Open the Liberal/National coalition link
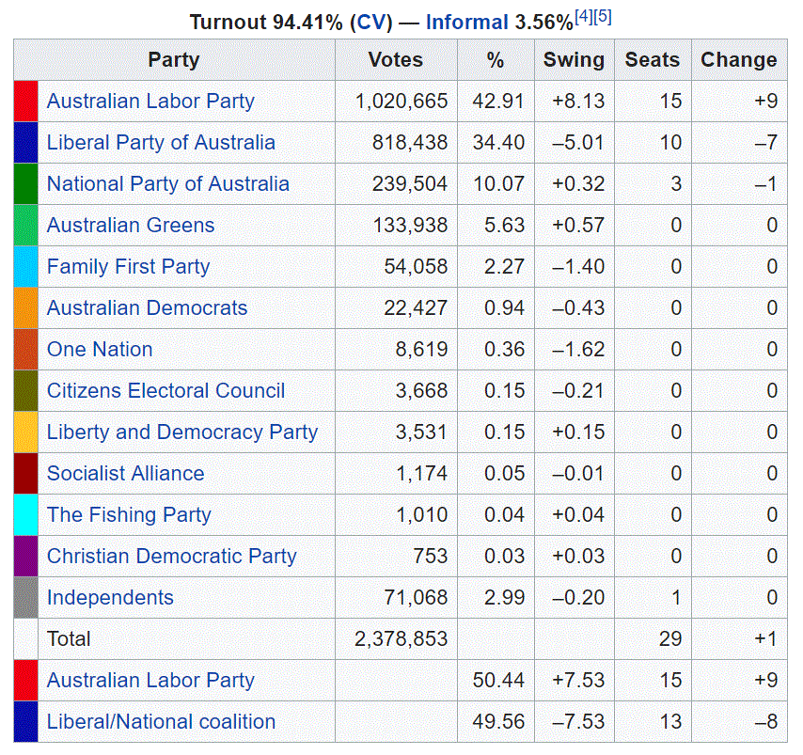803x755 pixels. point(161,722)
